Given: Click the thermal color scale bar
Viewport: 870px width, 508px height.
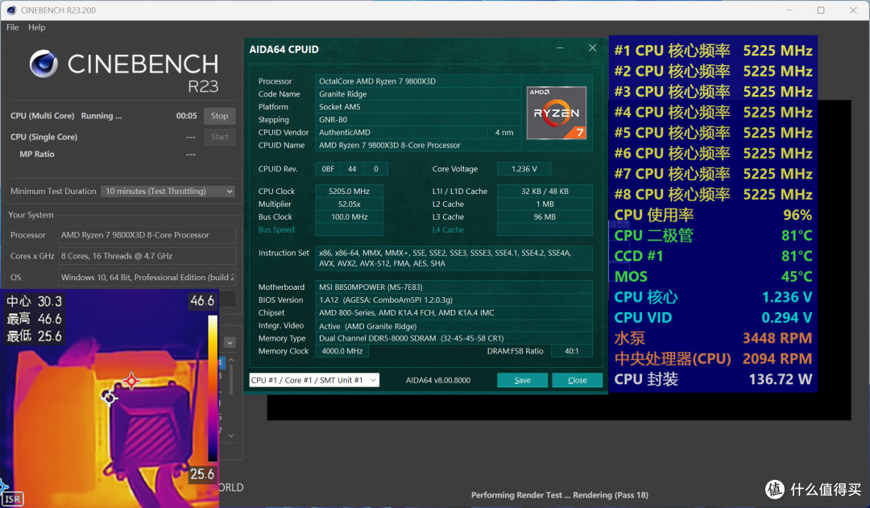Looking at the screenshot, I should 213,388.
